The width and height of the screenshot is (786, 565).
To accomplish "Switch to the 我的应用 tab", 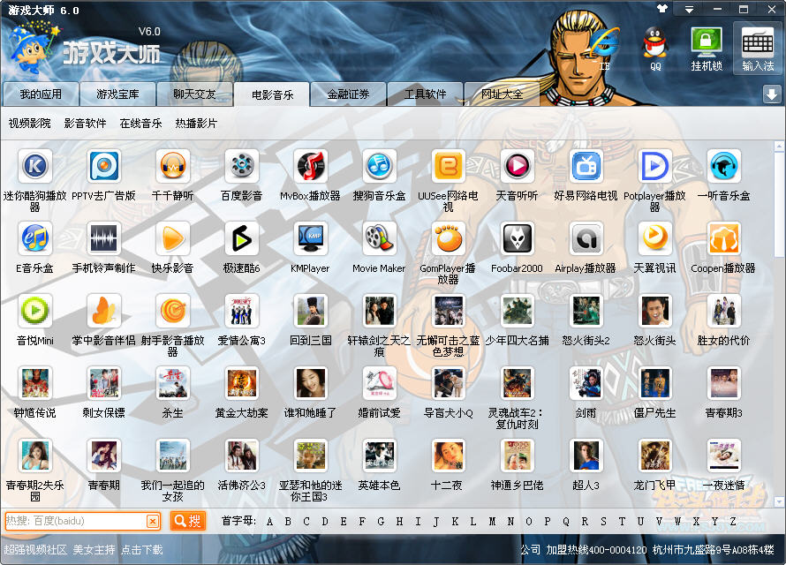I will (x=41, y=94).
